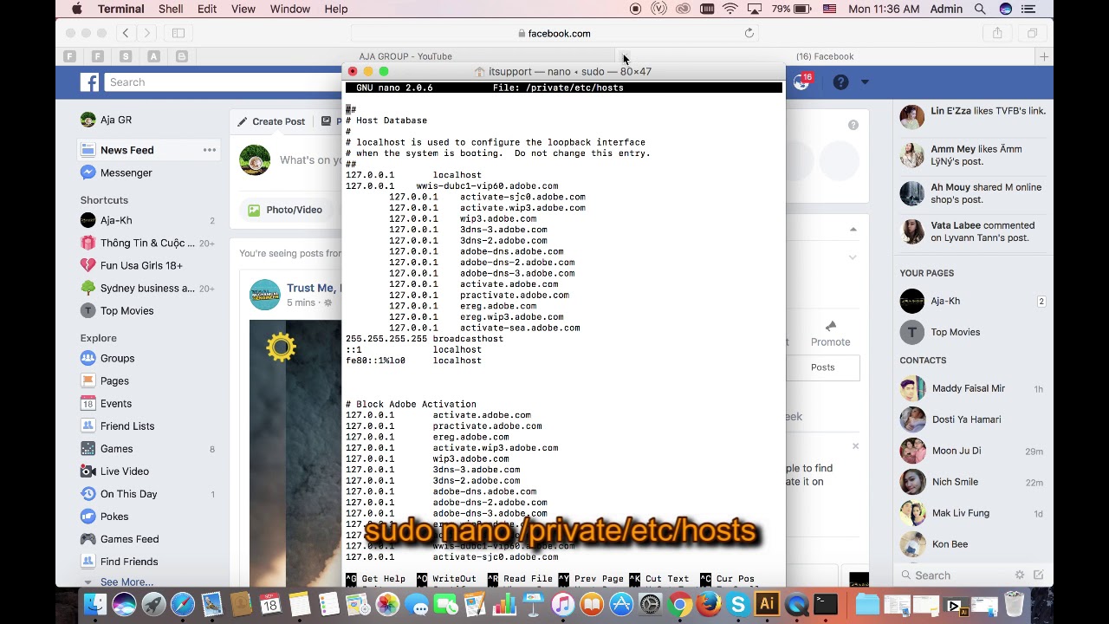Click Facebook logo in blue header
This screenshot has width=1109, height=624.
pyautogui.click(x=90, y=82)
